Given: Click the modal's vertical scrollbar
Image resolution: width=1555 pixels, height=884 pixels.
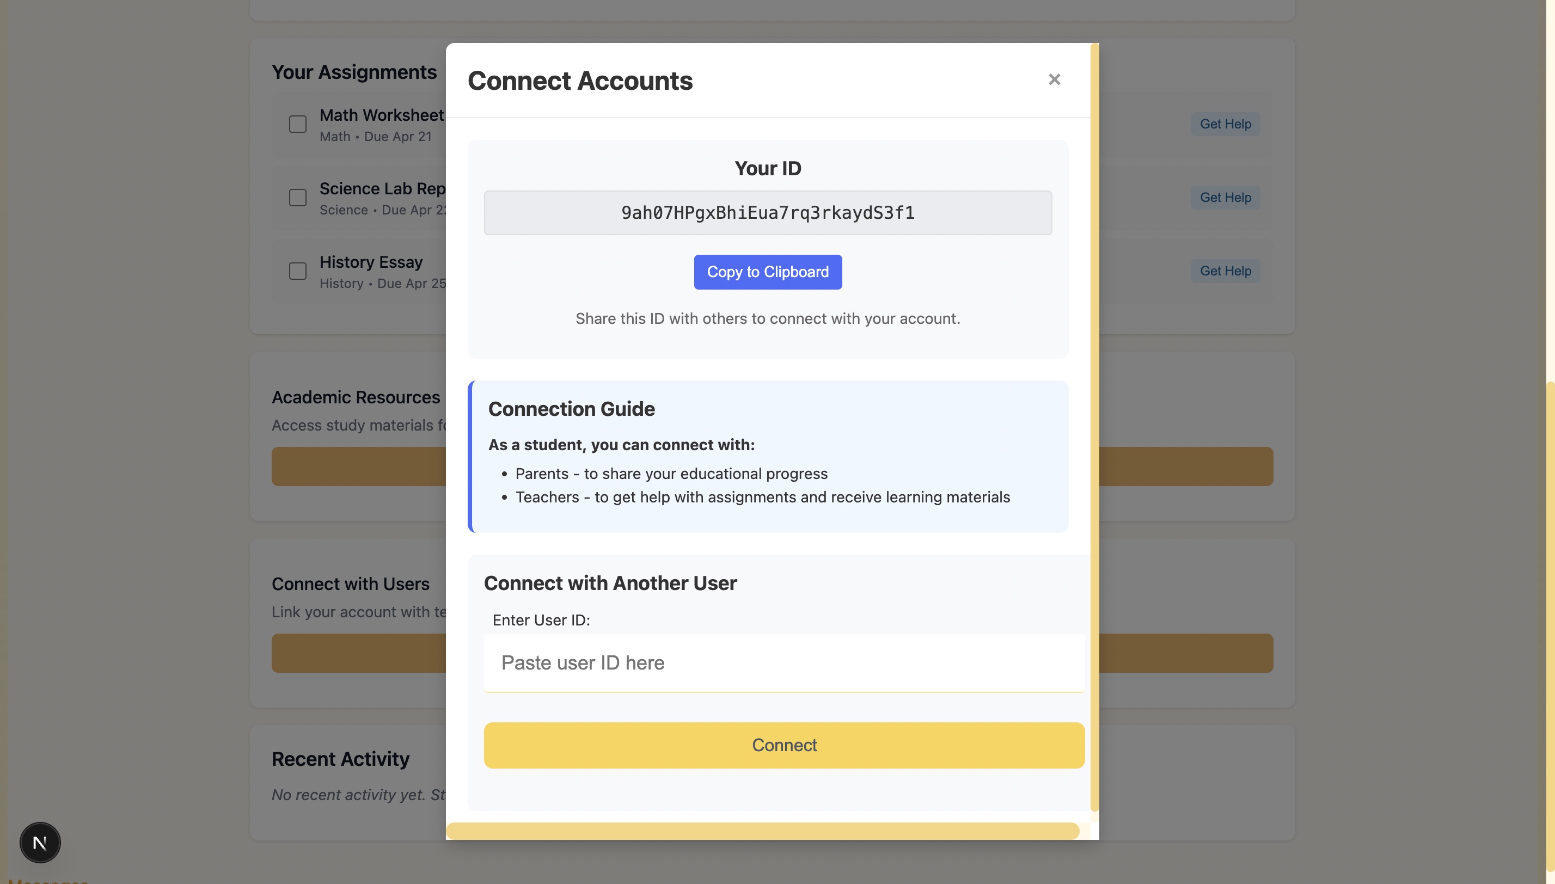Looking at the screenshot, I should pyautogui.click(x=1094, y=425).
